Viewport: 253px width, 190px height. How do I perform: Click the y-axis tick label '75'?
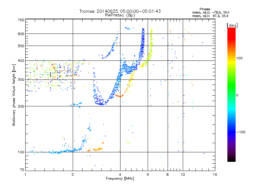[22, 170]
